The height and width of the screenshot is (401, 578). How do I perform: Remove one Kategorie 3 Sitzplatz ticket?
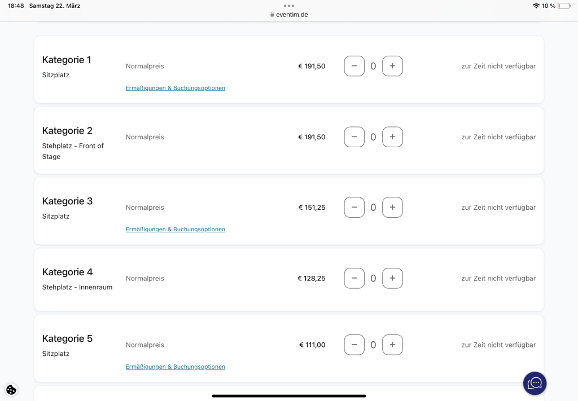(354, 208)
